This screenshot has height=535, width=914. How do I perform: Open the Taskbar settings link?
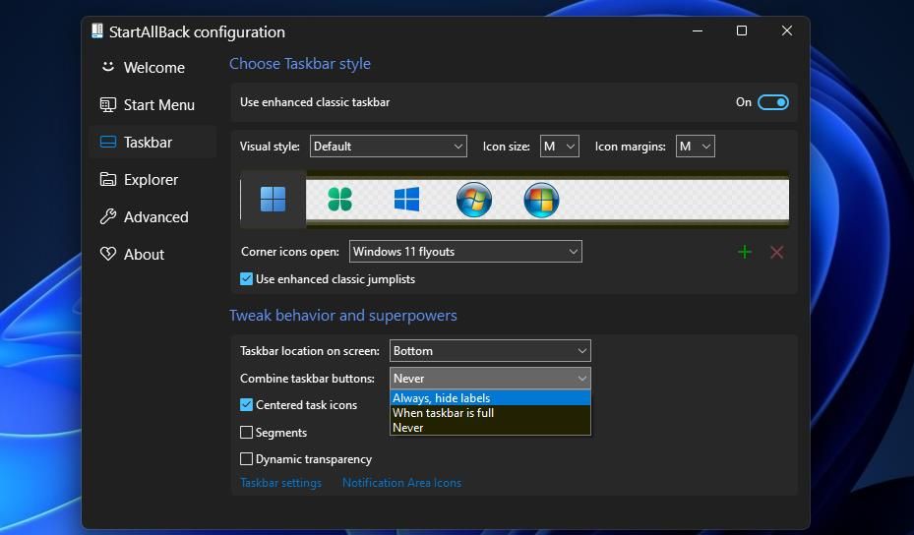coord(280,483)
